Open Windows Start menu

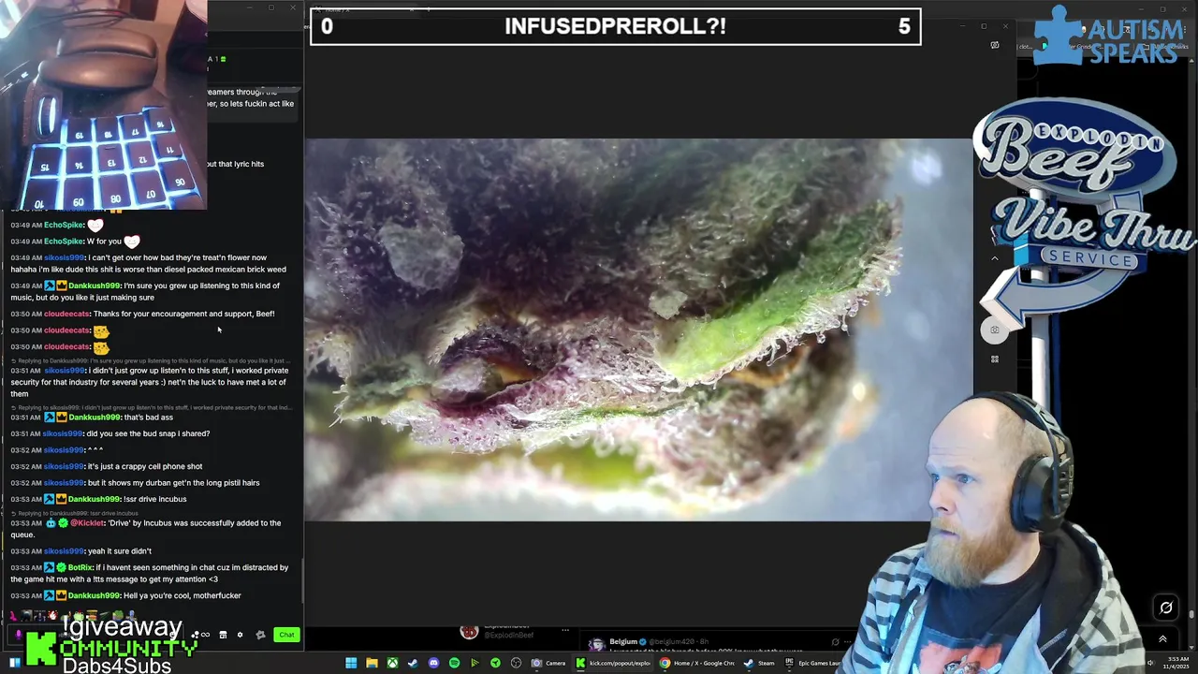click(x=351, y=663)
